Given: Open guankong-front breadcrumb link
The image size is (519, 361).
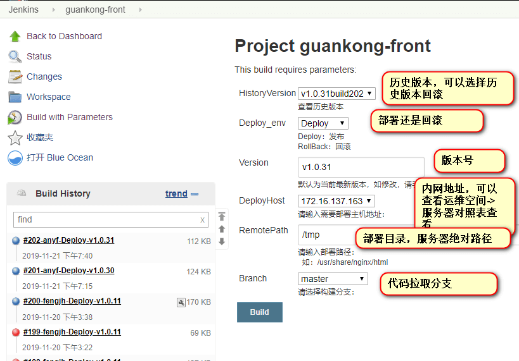Looking at the screenshot, I should pos(95,9).
